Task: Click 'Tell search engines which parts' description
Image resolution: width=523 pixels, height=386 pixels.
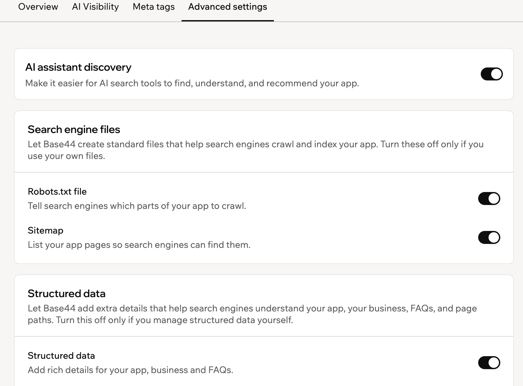Action: 137,206
